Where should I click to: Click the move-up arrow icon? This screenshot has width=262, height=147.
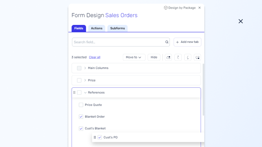178,57
